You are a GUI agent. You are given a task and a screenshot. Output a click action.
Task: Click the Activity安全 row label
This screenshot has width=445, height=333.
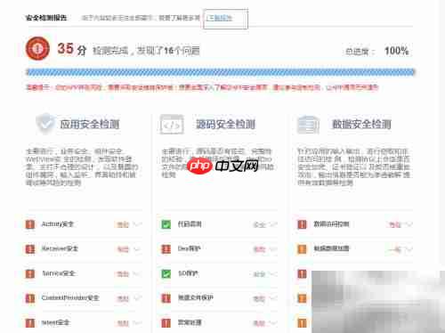point(58,224)
